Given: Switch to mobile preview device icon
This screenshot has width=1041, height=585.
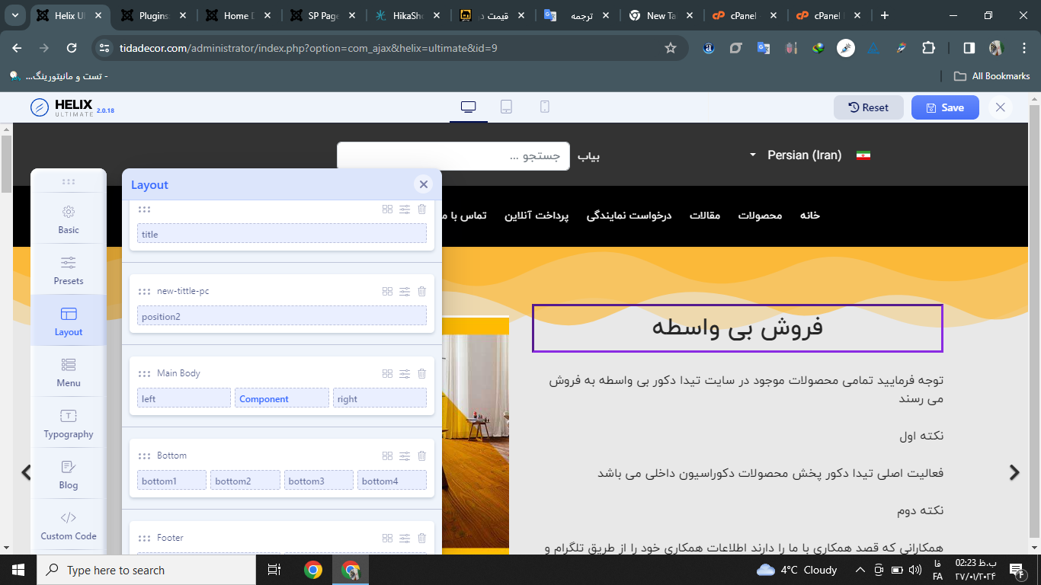Looking at the screenshot, I should [x=545, y=107].
